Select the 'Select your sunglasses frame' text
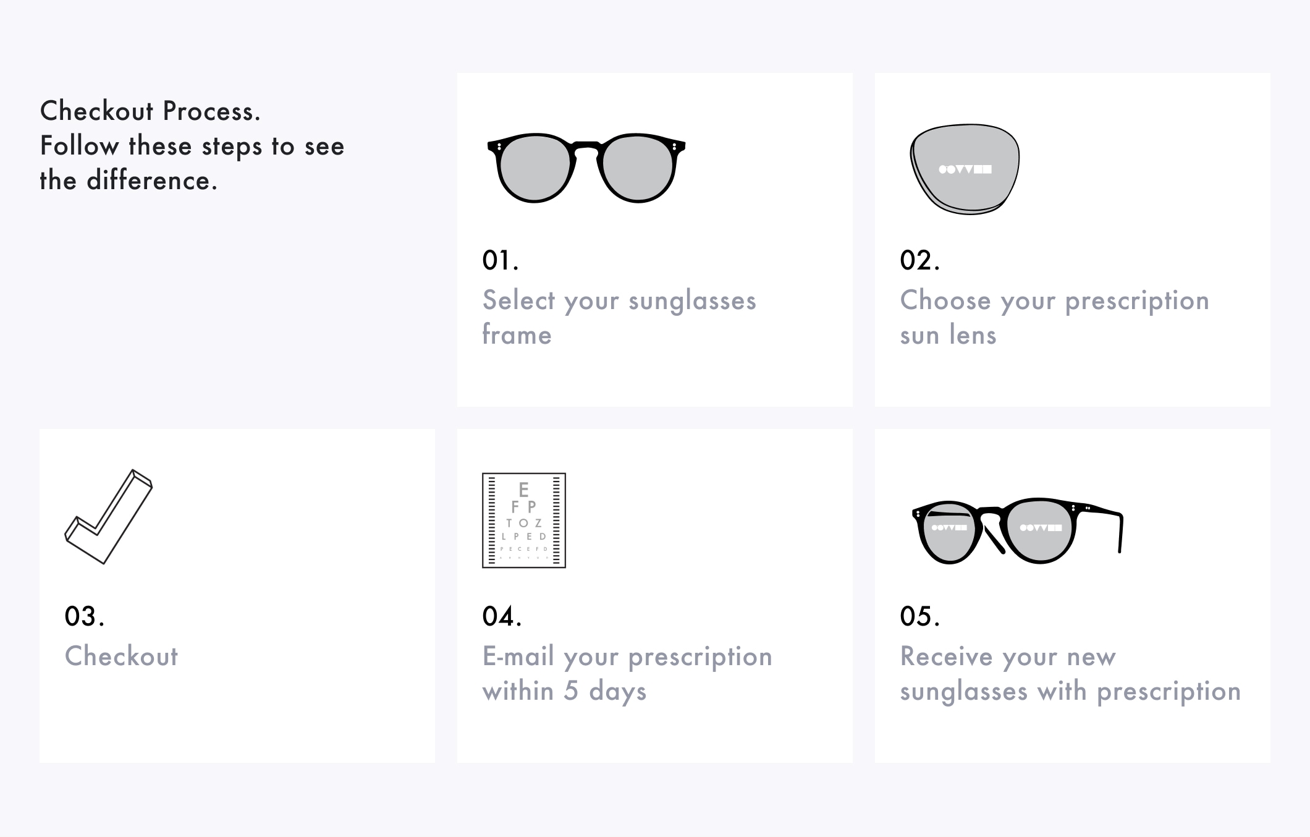The width and height of the screenshot is (1310, 837). [x=619, y=317]
